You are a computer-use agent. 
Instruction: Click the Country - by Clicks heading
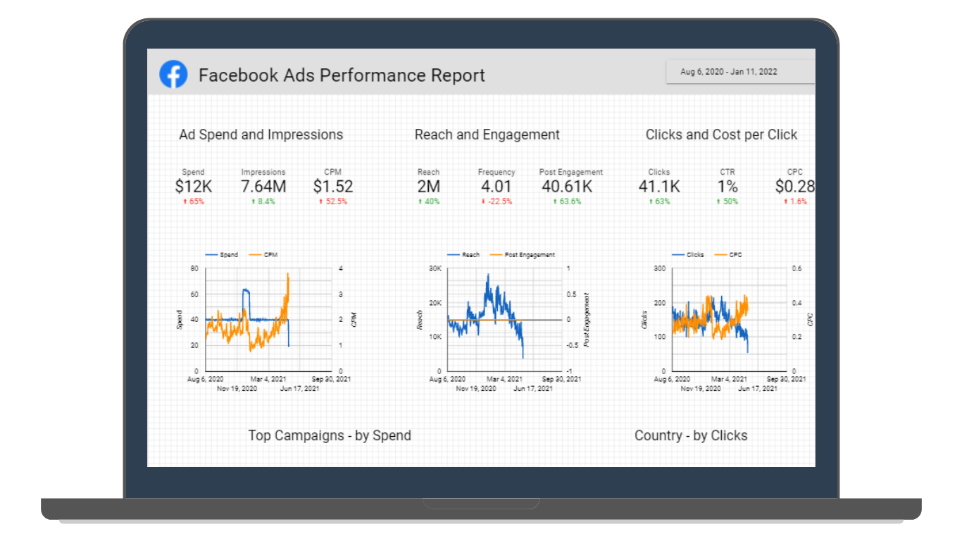(x=691, y=435)
